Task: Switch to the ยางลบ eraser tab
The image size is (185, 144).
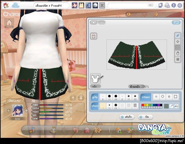Action: coord(146,97)
